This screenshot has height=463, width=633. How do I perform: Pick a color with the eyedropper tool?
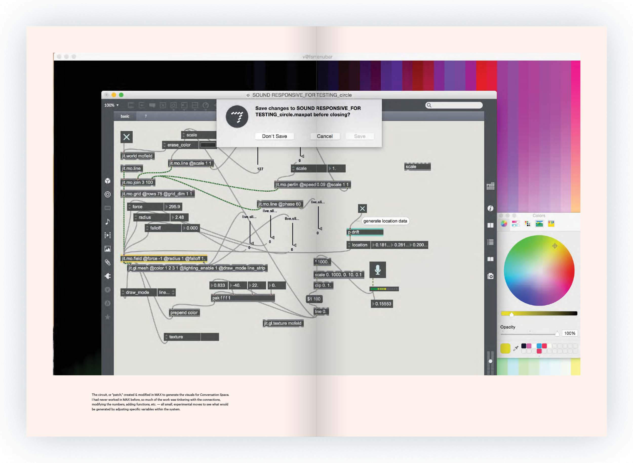pyautogui.click(x=516, y=348)
